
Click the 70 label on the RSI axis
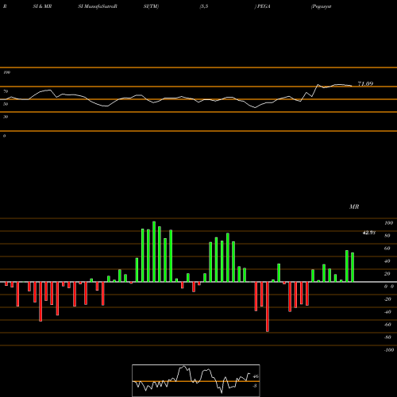click(x=6, y=91)
